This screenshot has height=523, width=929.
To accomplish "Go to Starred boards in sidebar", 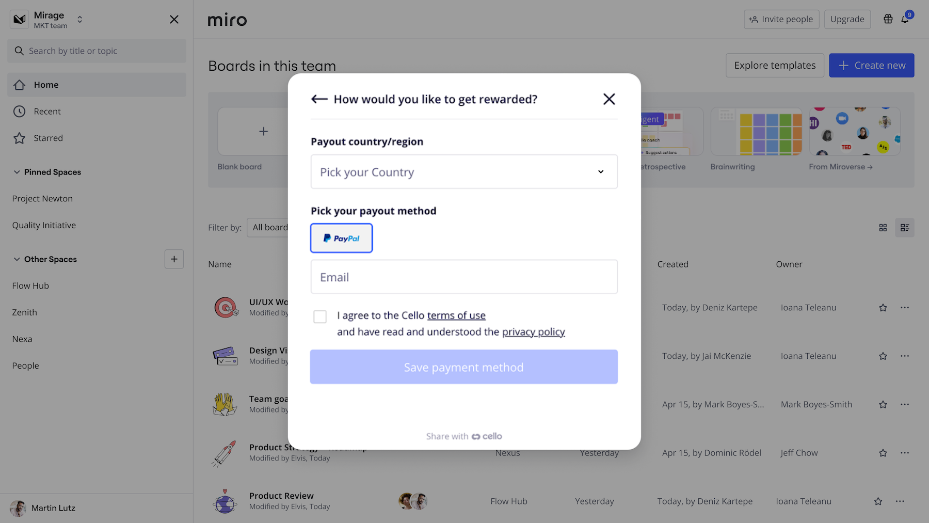I will (48, 138).
